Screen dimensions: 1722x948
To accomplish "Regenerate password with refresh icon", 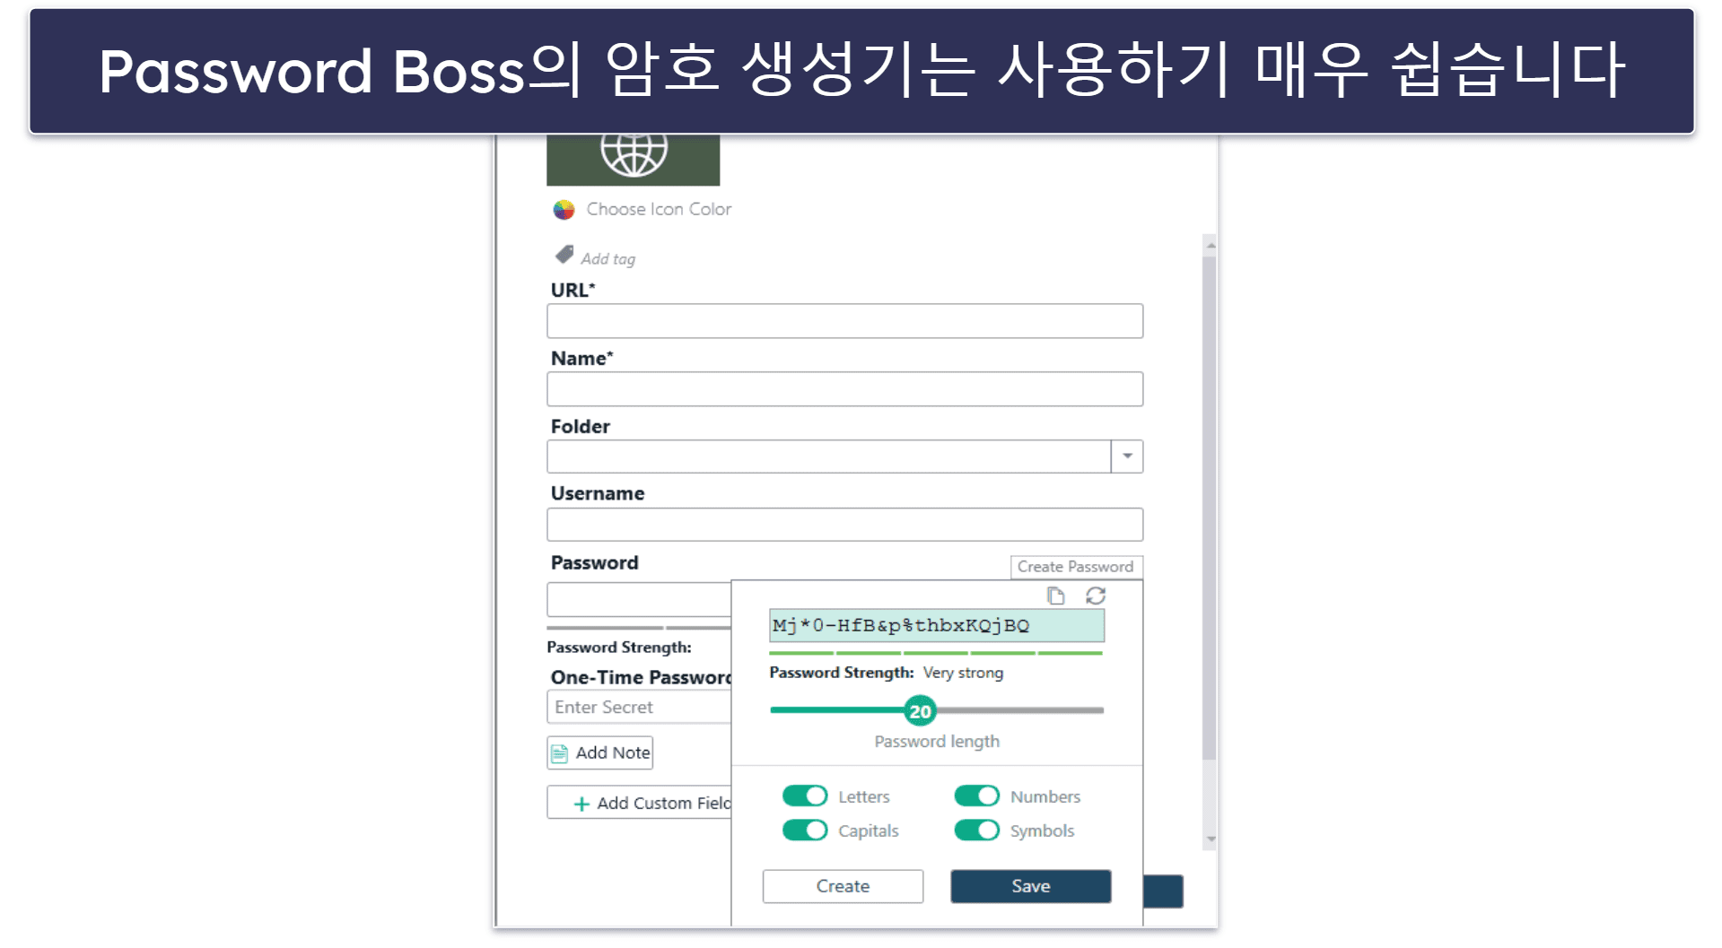I will coord(1096,596).
